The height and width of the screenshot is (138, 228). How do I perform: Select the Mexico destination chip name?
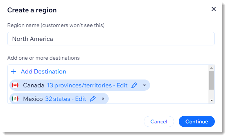pos(33,99)
